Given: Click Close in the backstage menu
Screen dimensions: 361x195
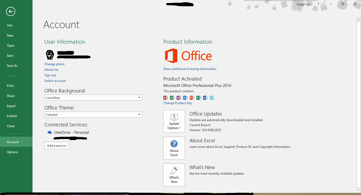Looking at the screenshot, I should click(16, 126).
